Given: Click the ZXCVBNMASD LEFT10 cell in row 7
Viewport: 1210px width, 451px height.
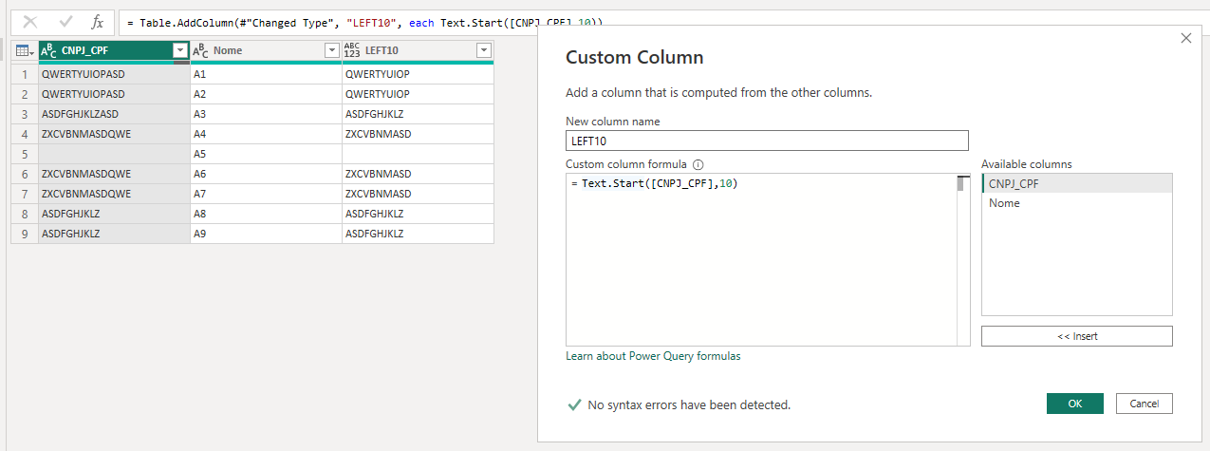Looking at the screenshot, I should point(418,194).
